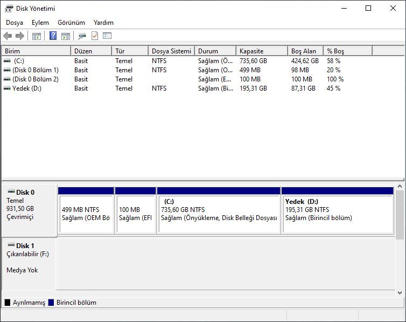This screenshot has width=406, height=322.
Task: Open the Görünüm menu
Action: 71,23
